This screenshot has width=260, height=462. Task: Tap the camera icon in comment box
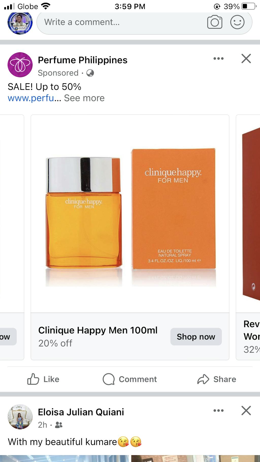click(215, 22)
